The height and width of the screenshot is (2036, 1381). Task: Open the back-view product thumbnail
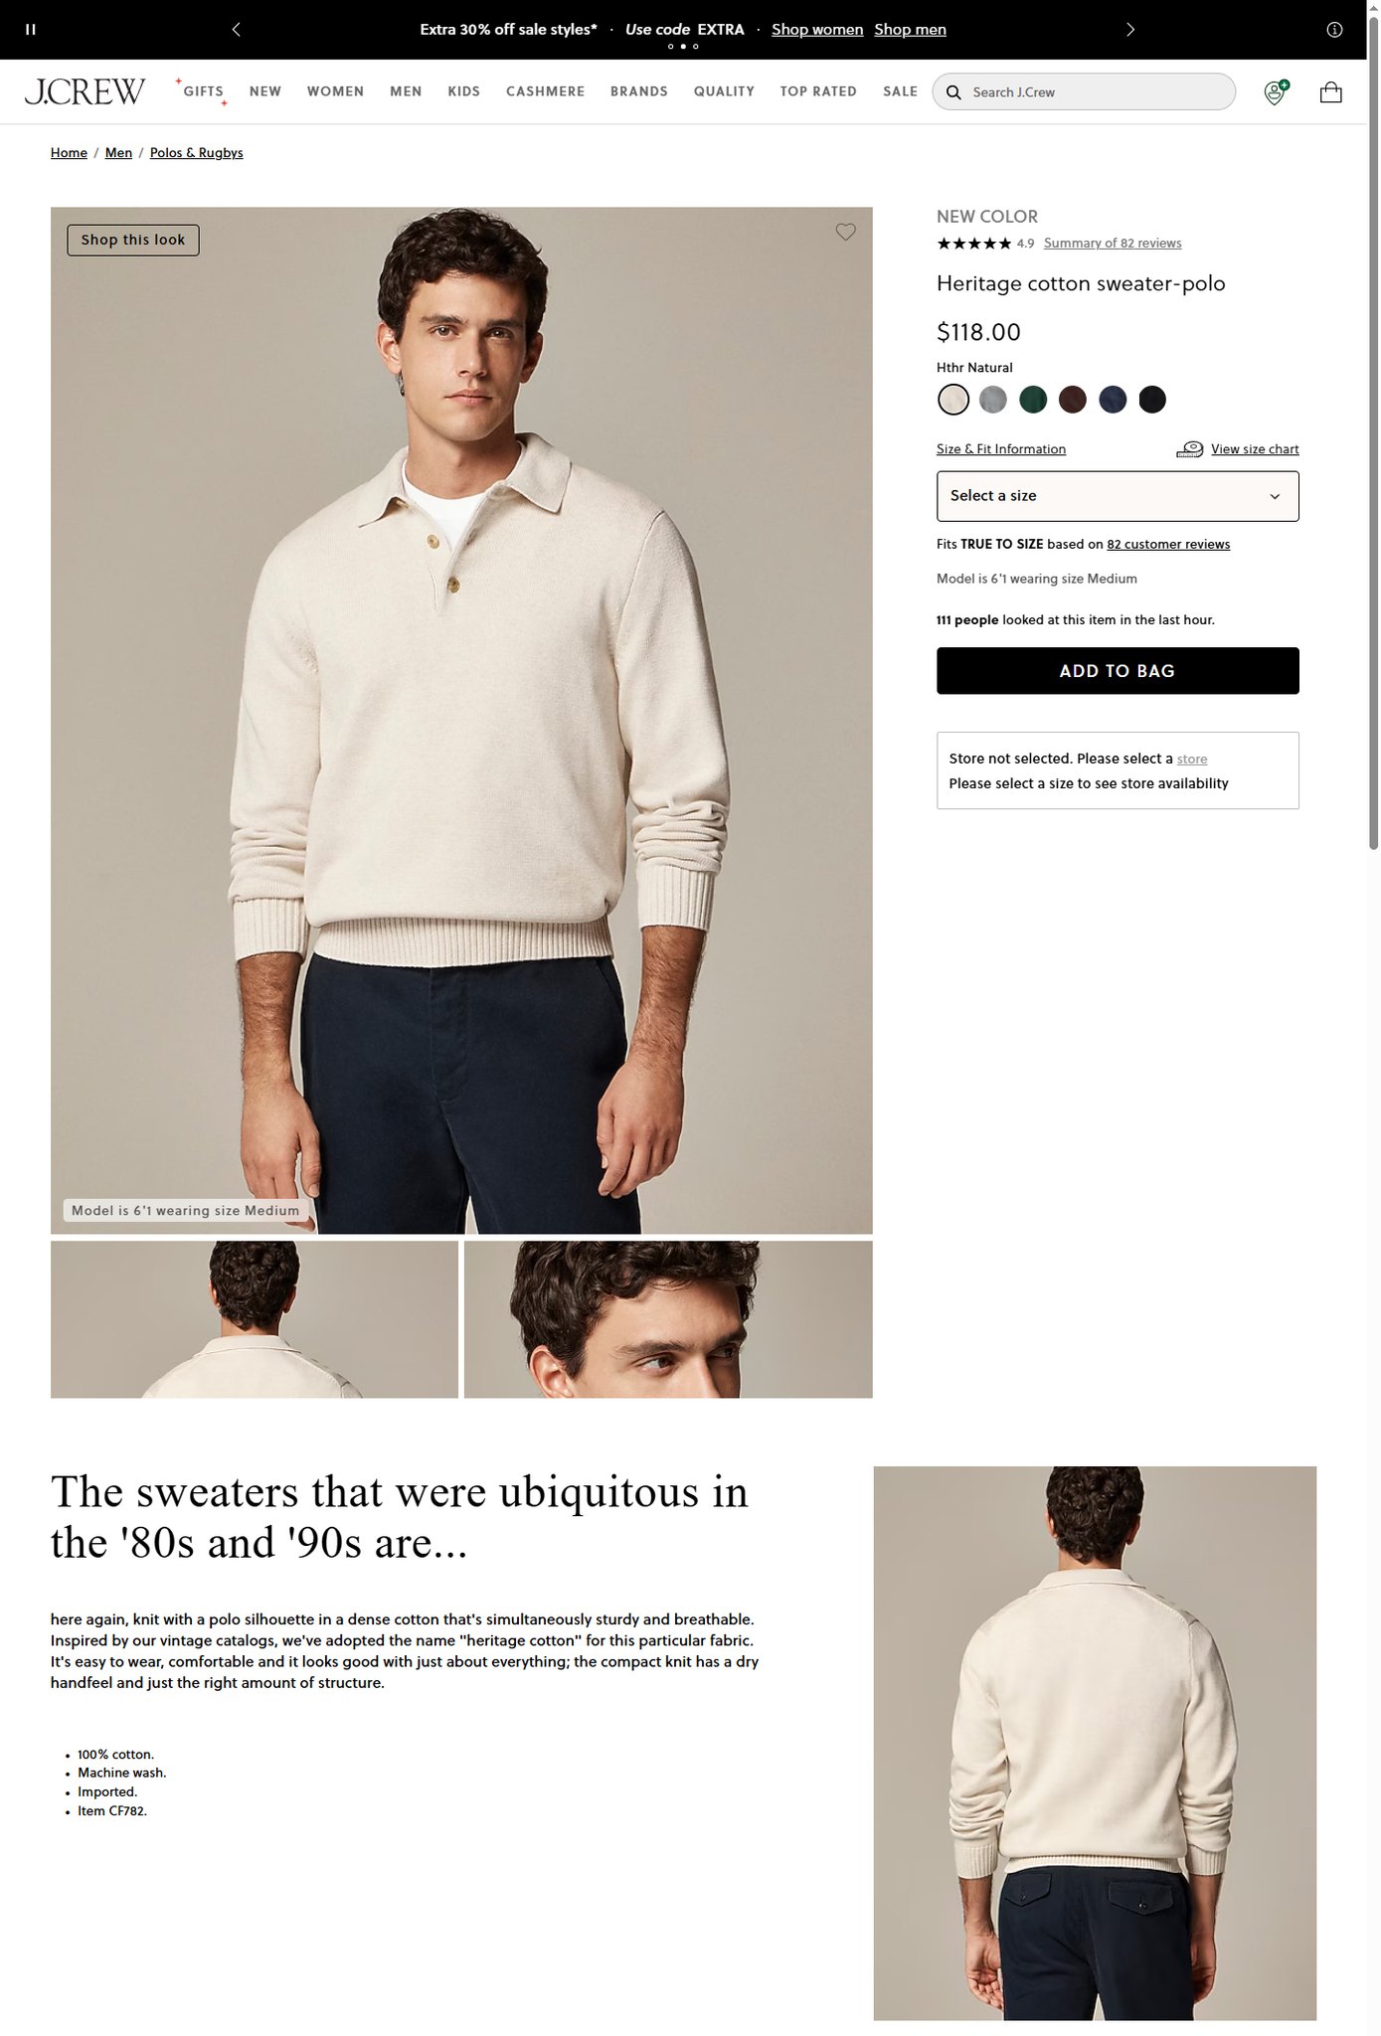[255, 1319]
